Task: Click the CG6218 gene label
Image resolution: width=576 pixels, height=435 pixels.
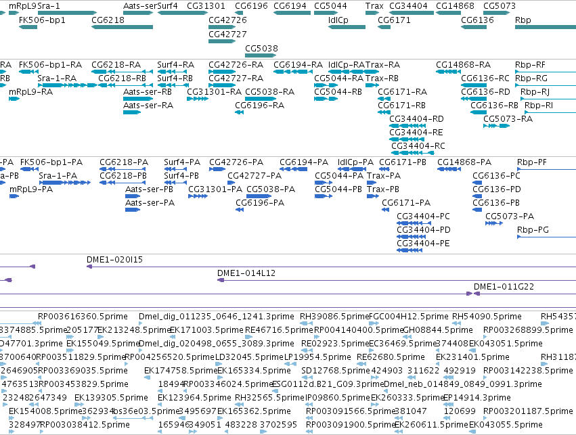Action: point(108,20)
